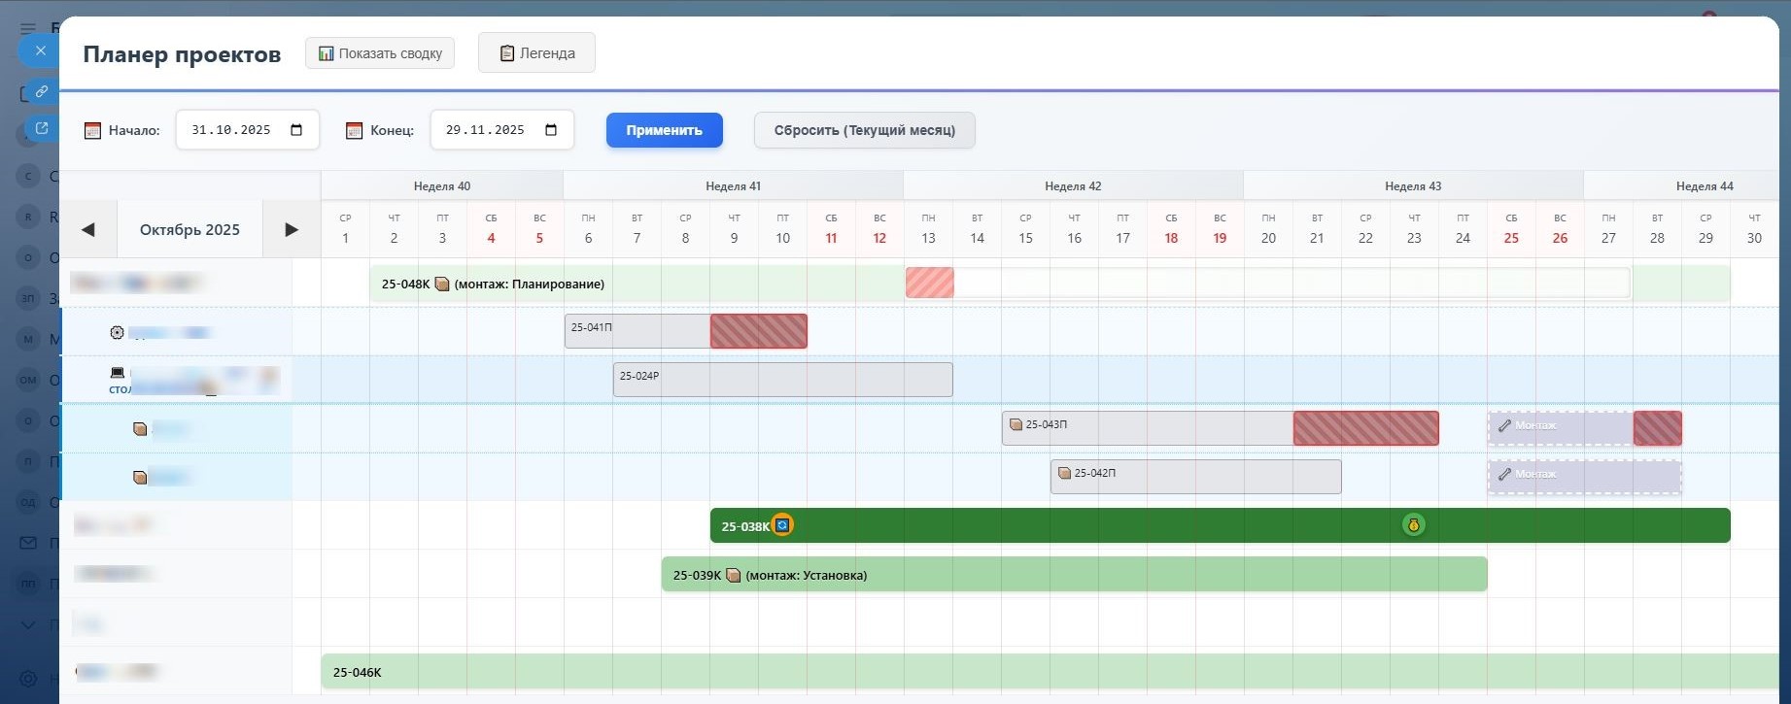Click the laptop icon in the resource list
Viewport: 1791px width, 704px height.
coord(118,373)
